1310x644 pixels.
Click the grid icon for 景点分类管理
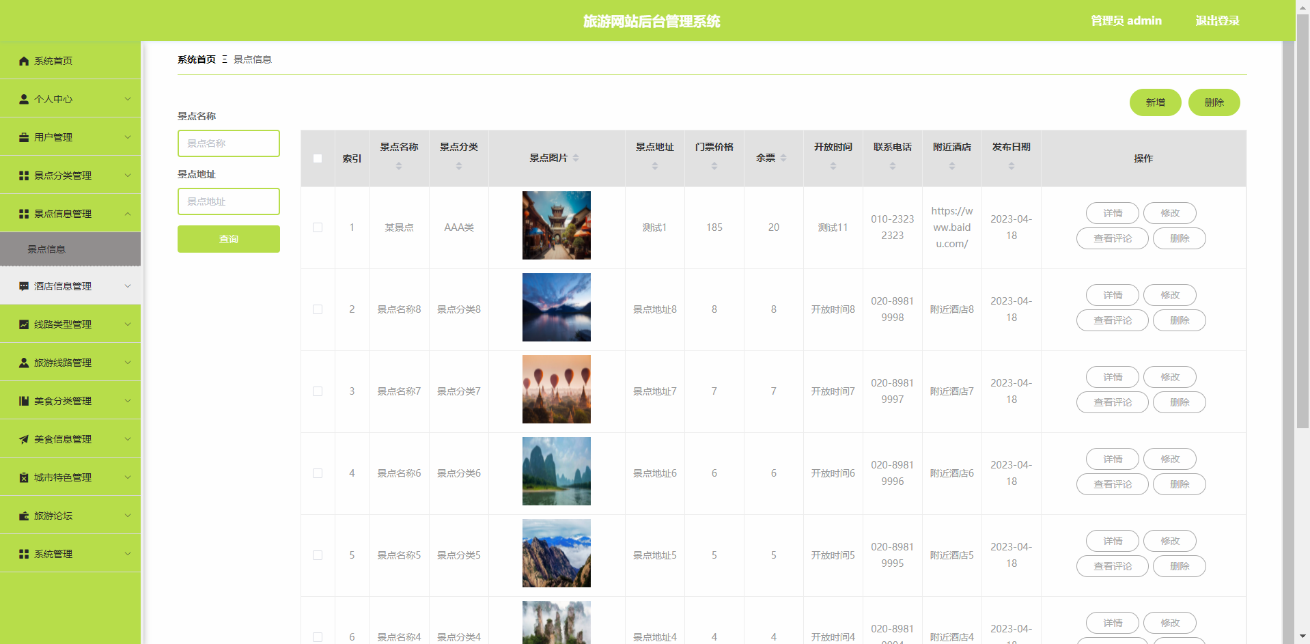pyautogui.click(x=24, y=176)
